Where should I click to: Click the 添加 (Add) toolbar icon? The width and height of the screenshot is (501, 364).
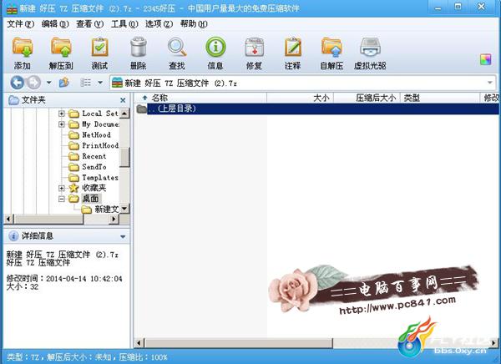22,48
